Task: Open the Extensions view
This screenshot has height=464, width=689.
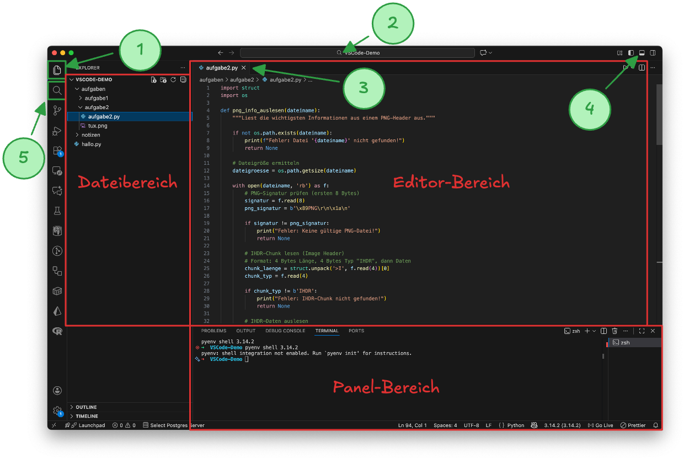Action: click(57, 150)
